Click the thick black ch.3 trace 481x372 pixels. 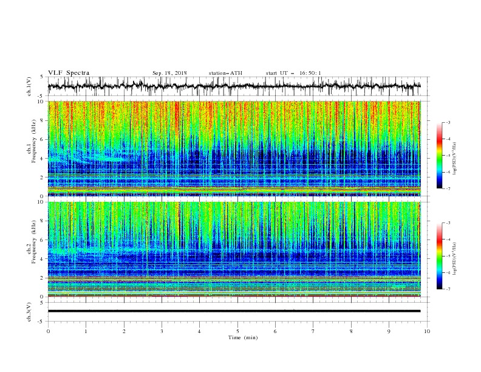click(234, 311)
